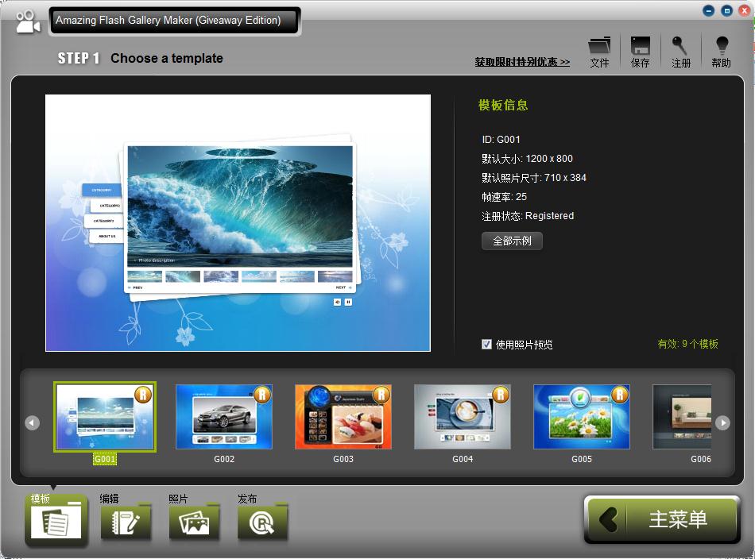
Task: Click the 有效: 9 个模板 status text
Action: tap(687, 344)
